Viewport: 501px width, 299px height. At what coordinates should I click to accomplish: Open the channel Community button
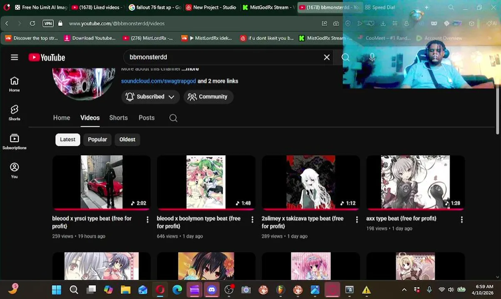pyautogui.click(x=208, y=97)
